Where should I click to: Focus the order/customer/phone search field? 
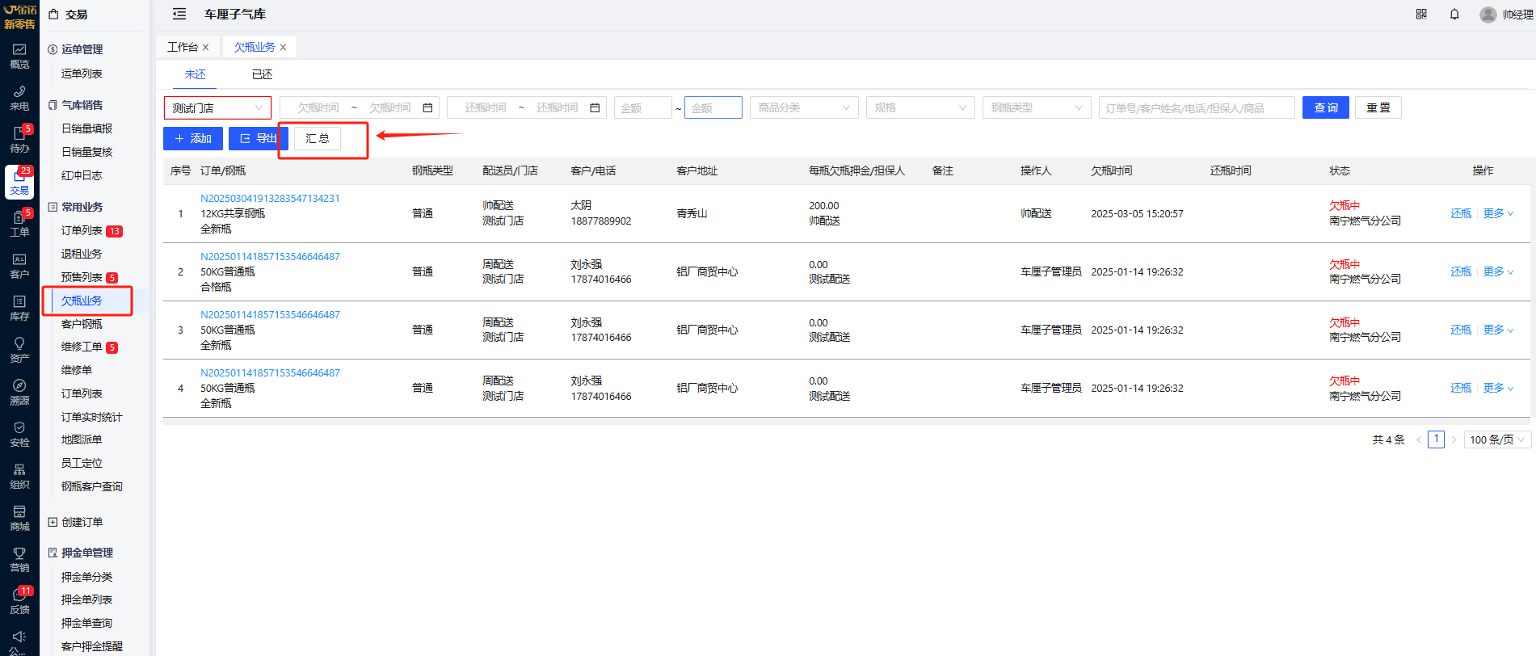click(x=1197, y=107)
